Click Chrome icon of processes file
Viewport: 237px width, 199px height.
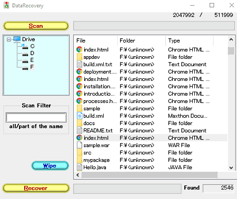pyautogui.click(x=80, y=101)
